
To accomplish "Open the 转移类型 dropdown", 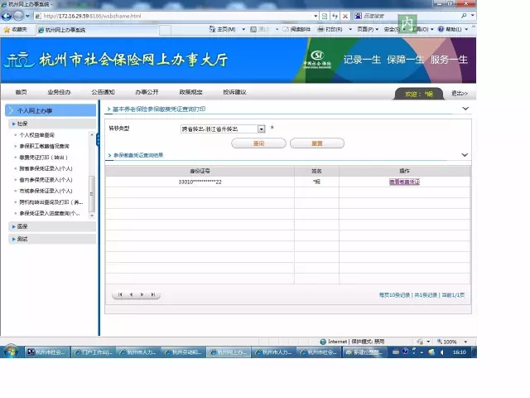I will (x=261, y=129).
